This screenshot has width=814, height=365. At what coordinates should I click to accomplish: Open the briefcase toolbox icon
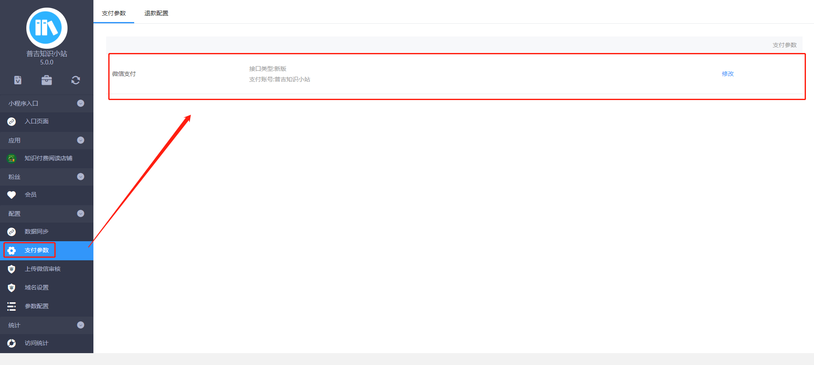(47, 80)
